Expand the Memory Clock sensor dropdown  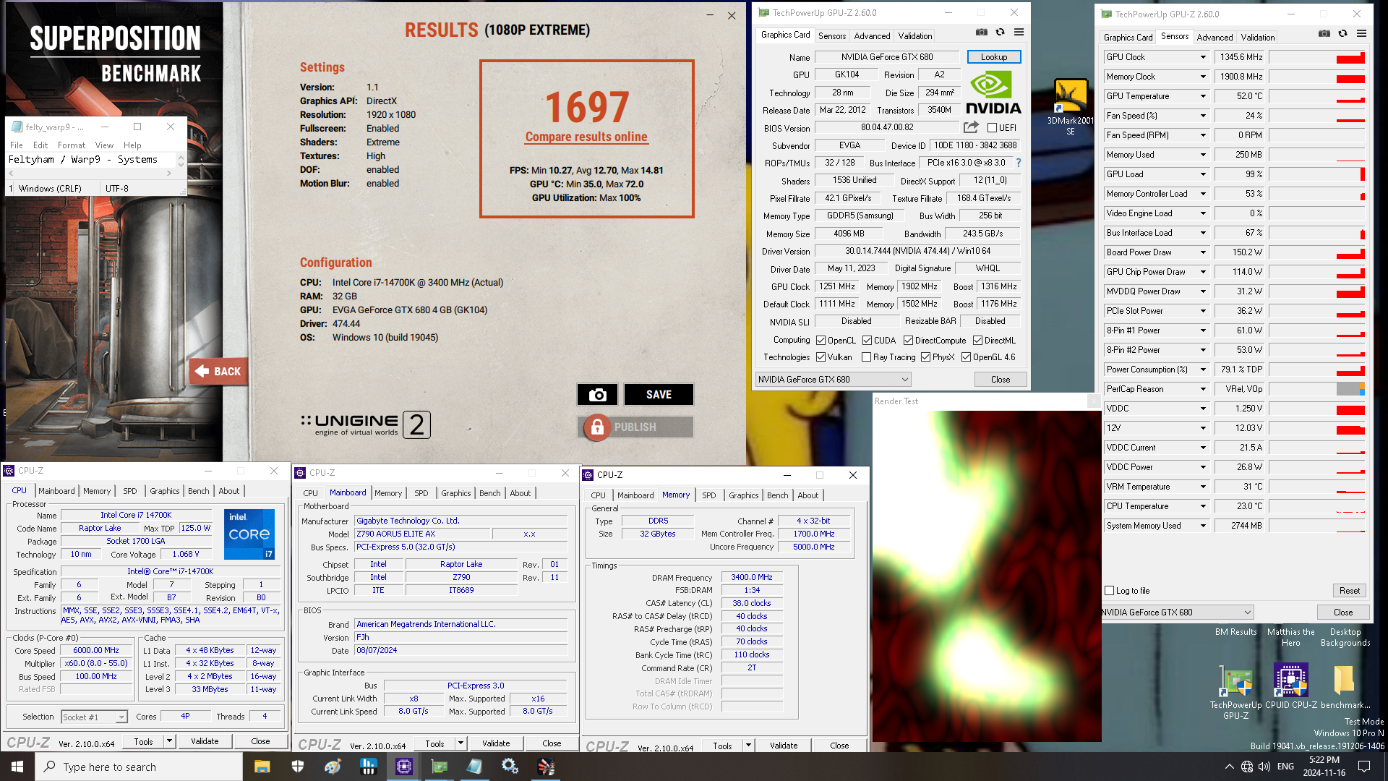[1203, 77]
